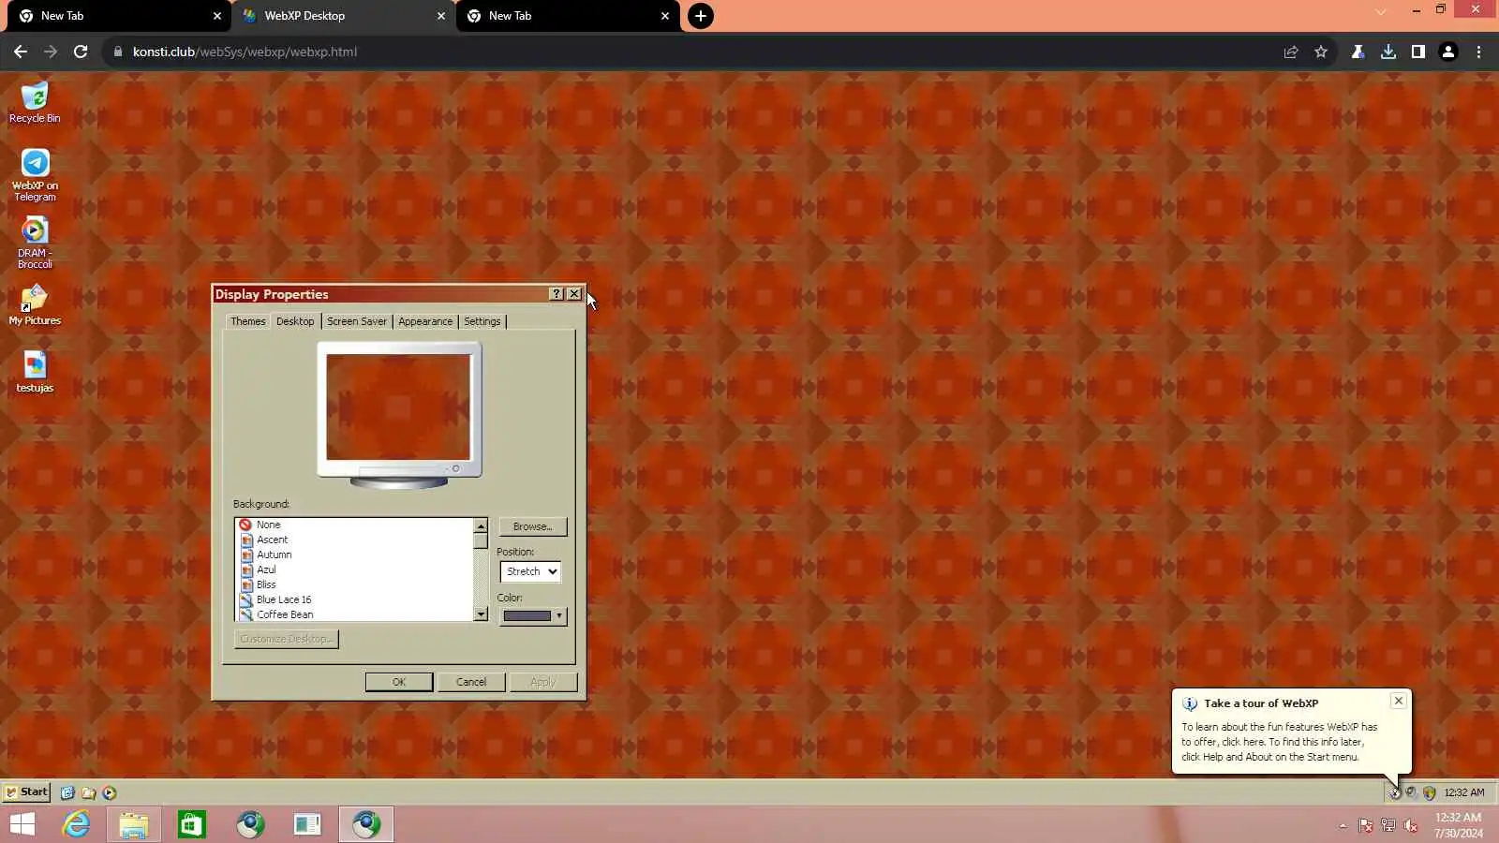Viewport: 1499px width, 843px height.
Task: Click the WebXP taskbar clock showing 12:32 AM
Action: [x=1464, y=792]
